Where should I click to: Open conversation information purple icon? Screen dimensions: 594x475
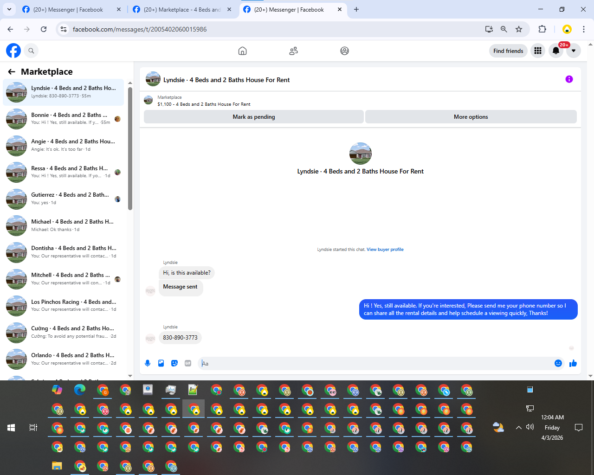pos(569,79)
